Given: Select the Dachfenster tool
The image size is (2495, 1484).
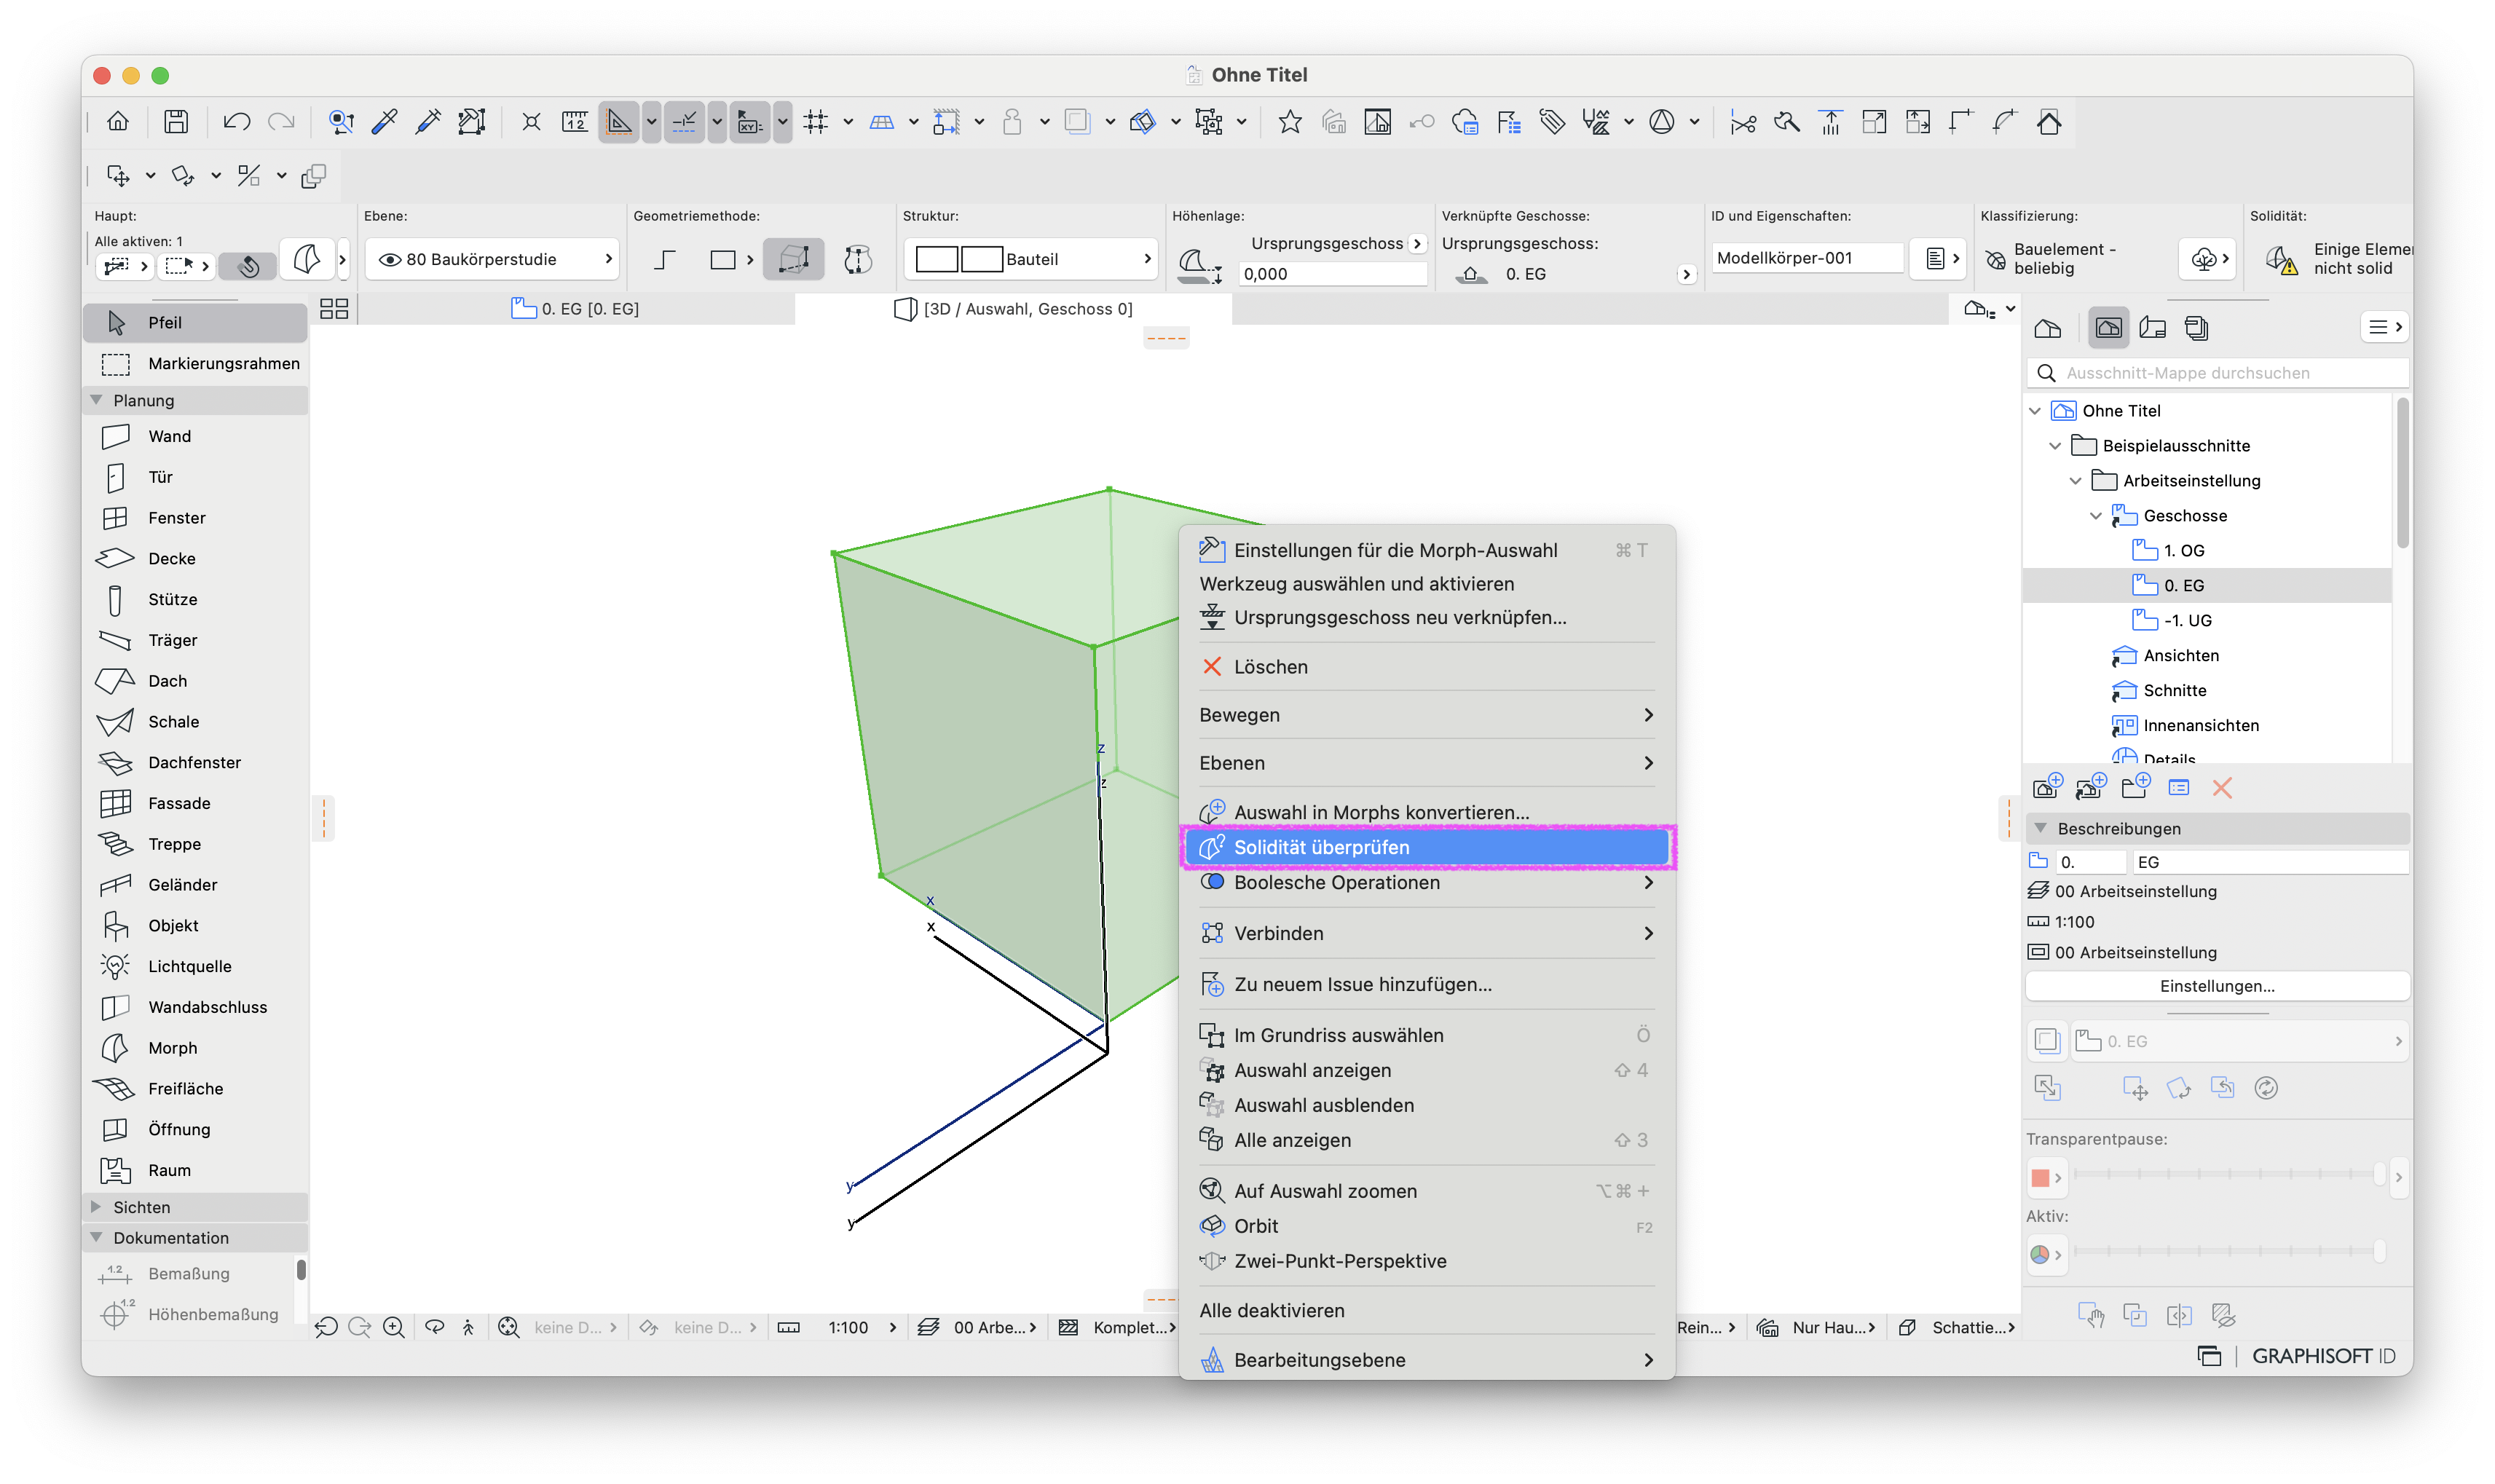Looking at the screenshot, I should (x=195, y=763).
